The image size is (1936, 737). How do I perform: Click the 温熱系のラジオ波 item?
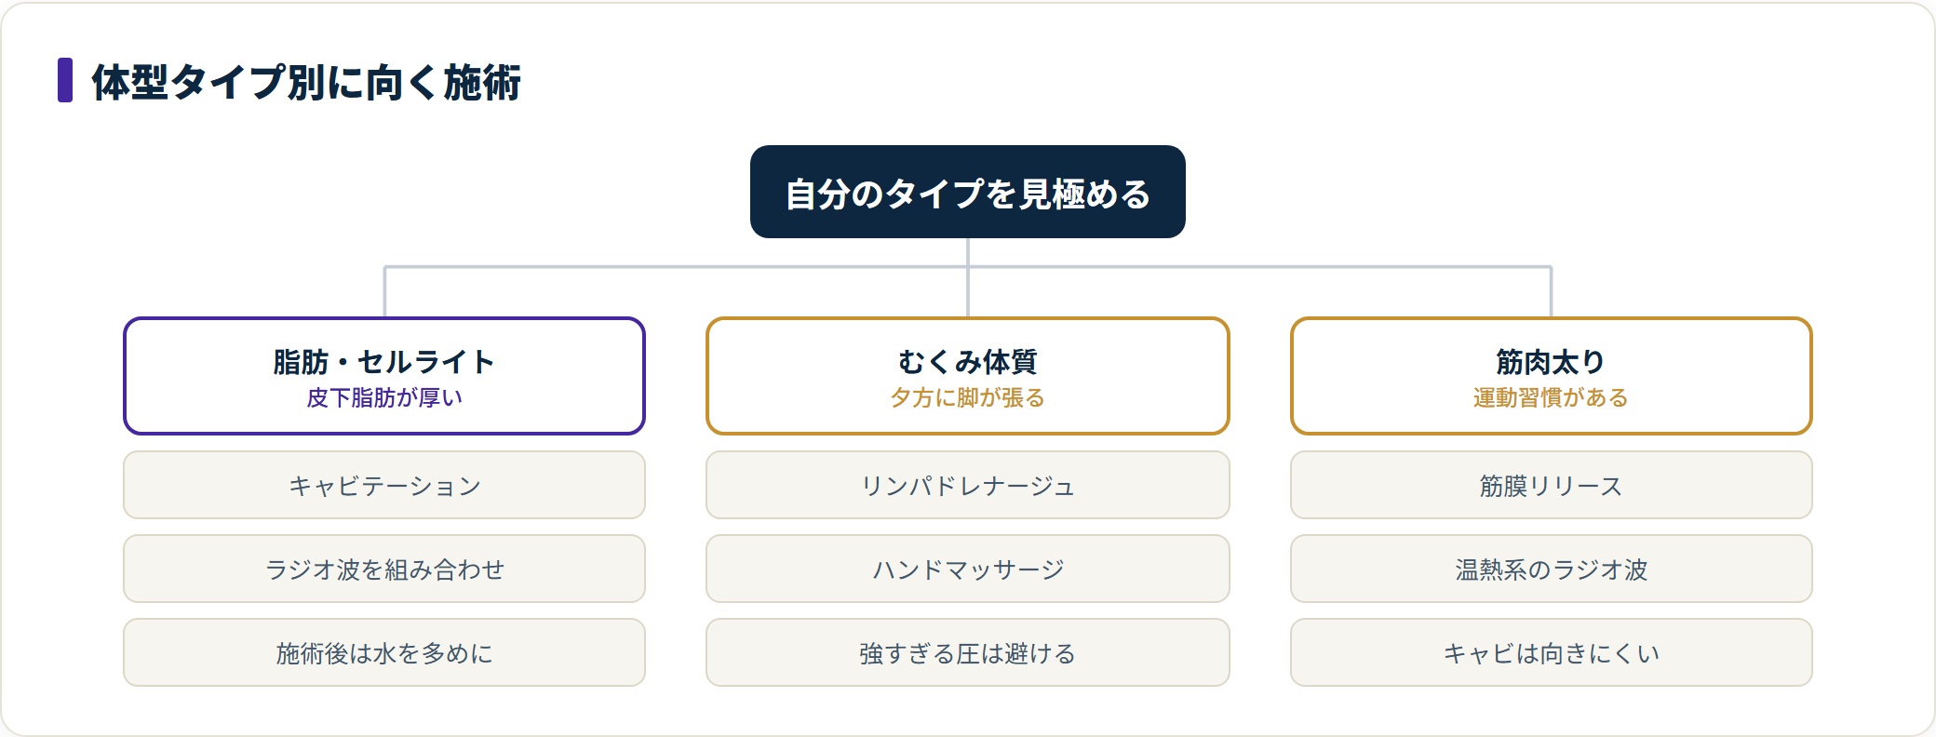pos(1552,569)
